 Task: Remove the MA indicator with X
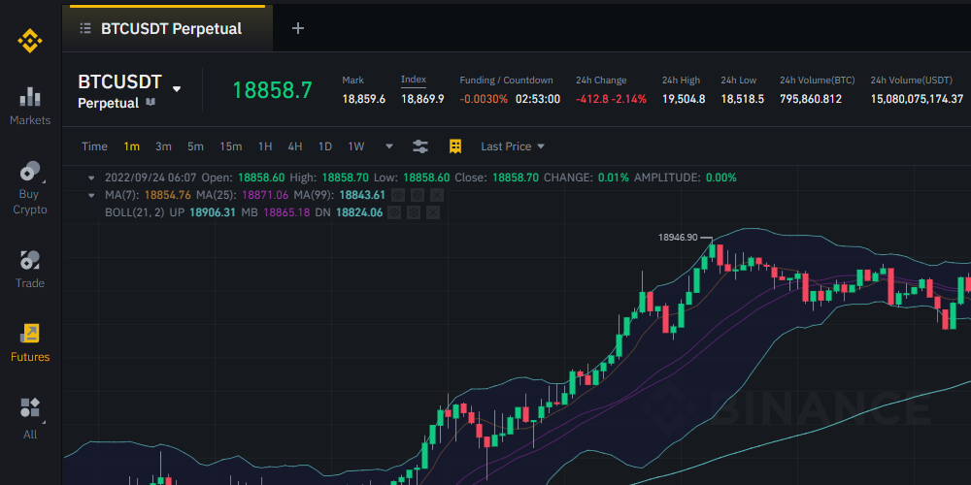point(437,196)
